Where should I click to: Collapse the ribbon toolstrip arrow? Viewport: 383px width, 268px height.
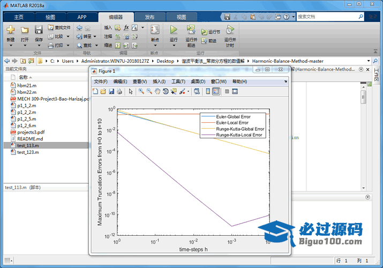376,51
